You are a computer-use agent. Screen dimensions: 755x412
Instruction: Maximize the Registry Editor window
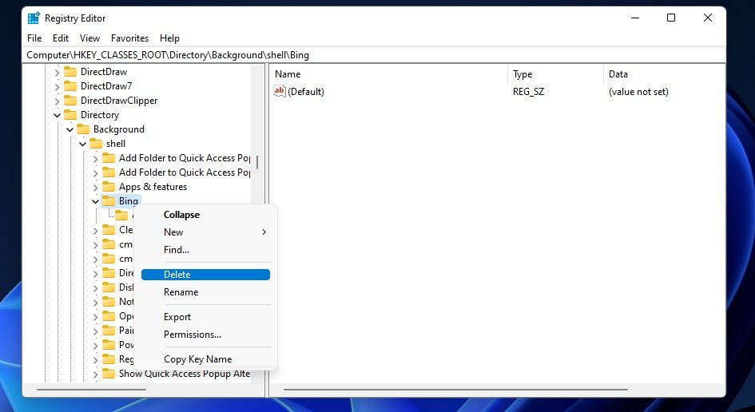coord(671,18)
